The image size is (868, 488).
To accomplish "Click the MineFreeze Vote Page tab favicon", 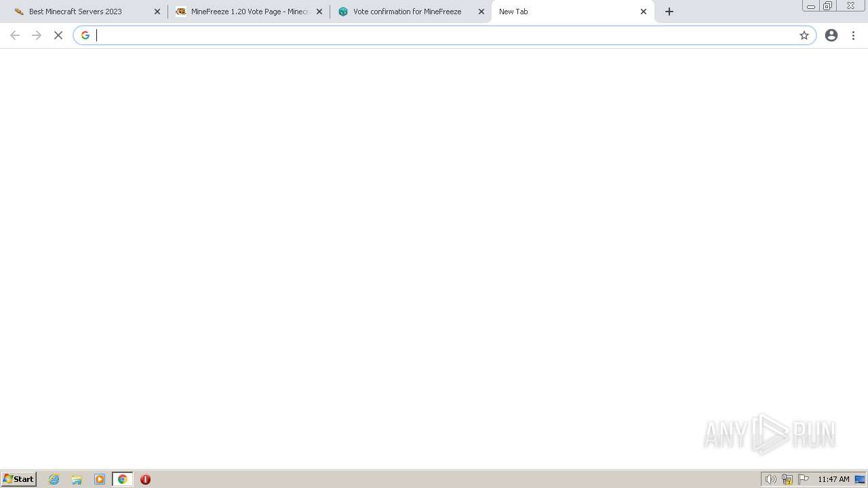I will [x=181, y=12].
